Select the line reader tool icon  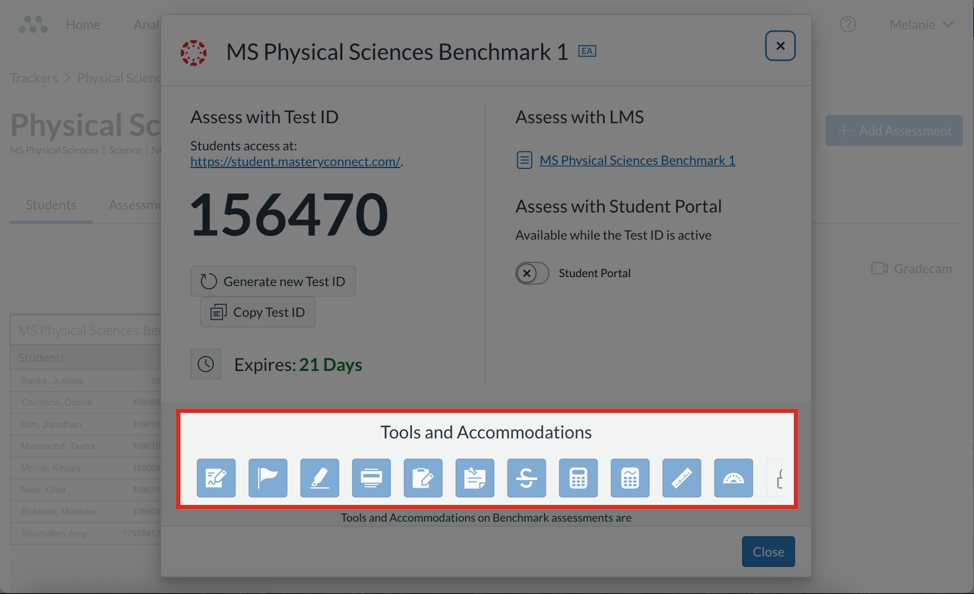point(371,478)
